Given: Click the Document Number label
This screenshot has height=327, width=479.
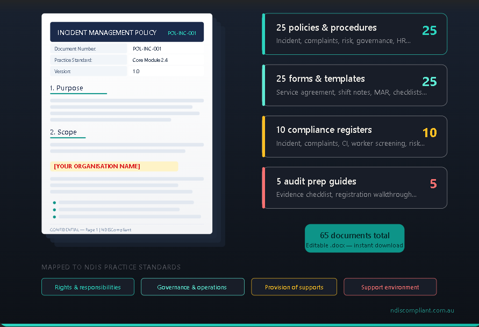Looking at the screenshot, I should pos(75,48).
